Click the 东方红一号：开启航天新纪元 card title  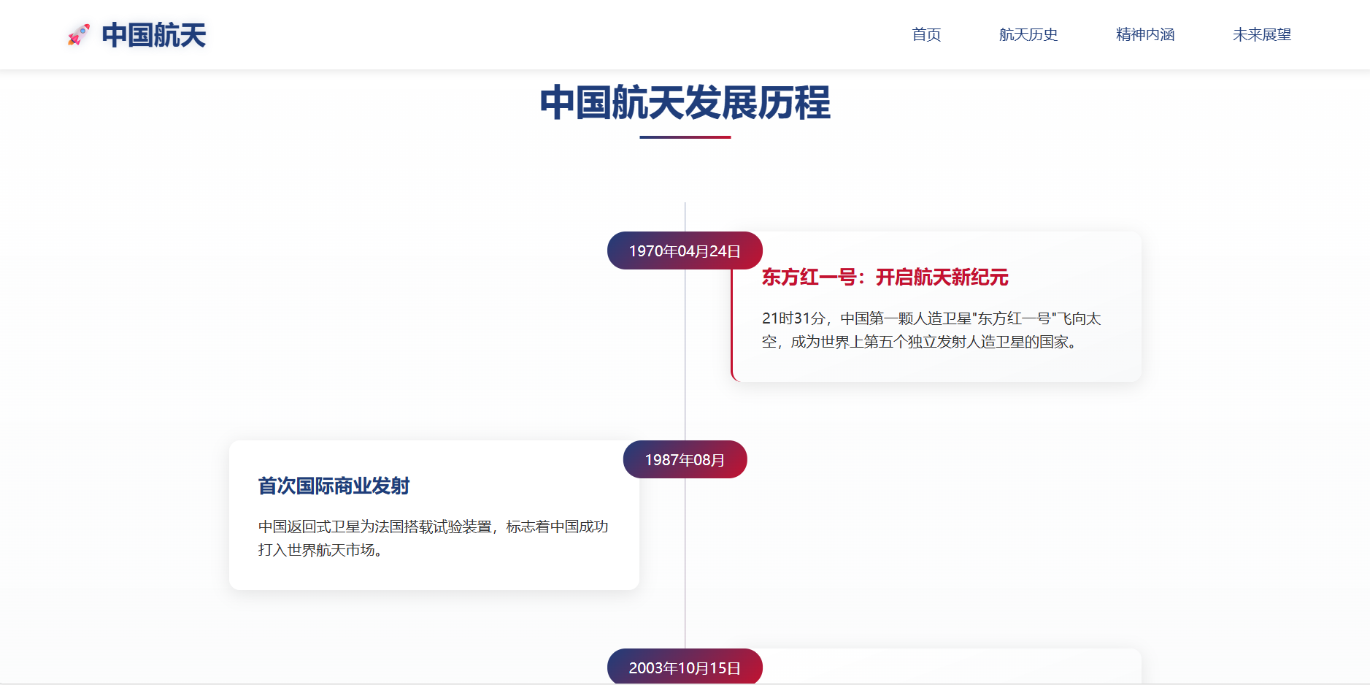[885, 278]
